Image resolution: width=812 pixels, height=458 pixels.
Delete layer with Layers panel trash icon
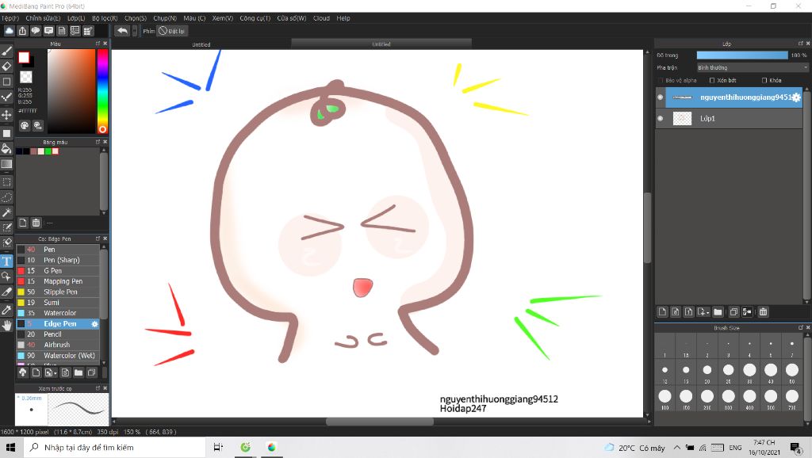[763, 311]
